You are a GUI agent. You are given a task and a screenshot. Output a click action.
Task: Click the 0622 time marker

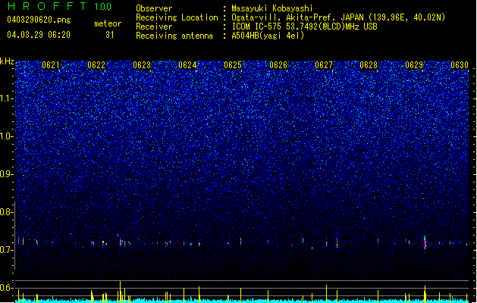(96, 65)
